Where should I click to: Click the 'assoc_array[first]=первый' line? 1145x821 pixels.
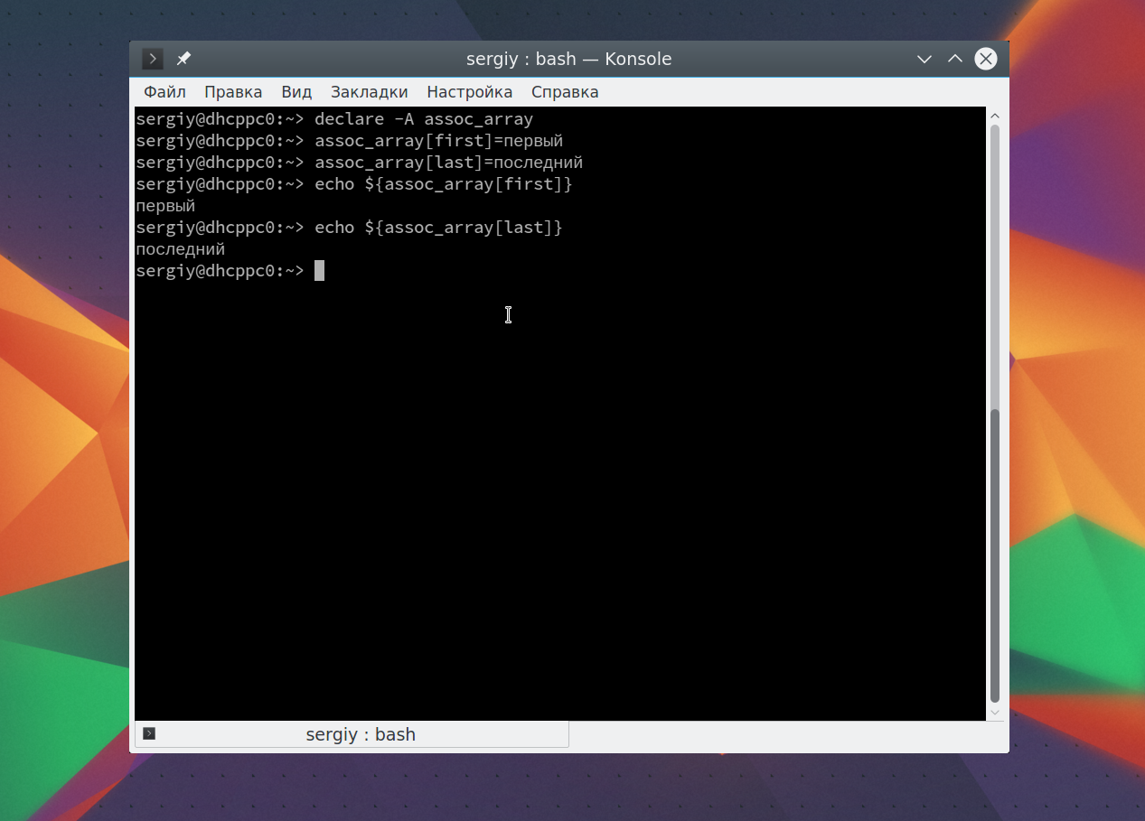pos(438,141)
